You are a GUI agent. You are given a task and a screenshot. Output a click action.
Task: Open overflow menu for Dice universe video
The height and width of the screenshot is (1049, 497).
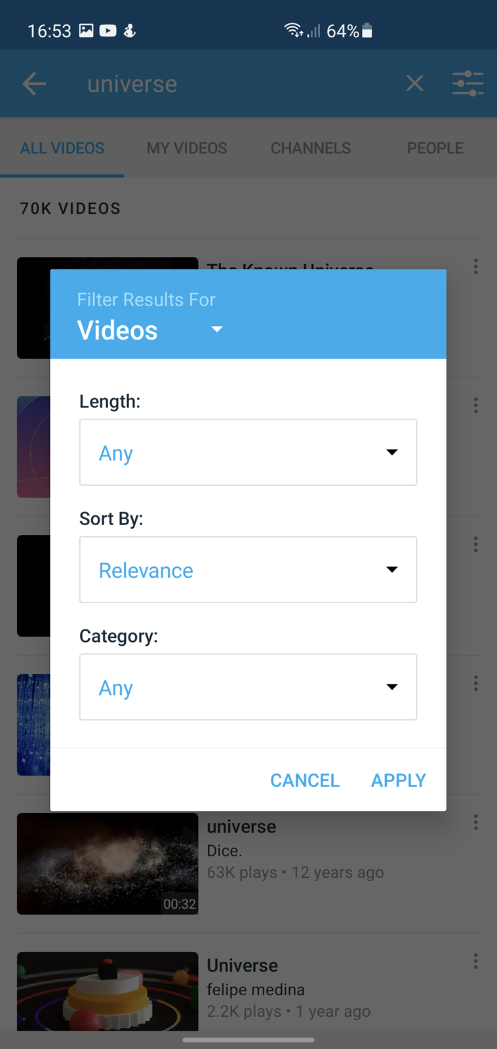475,822
